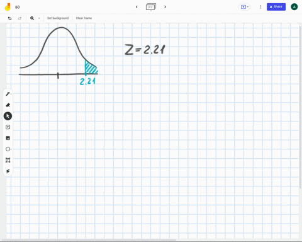
Task: Open the presentation options dropdown arrow
Action: coord(248,7)
